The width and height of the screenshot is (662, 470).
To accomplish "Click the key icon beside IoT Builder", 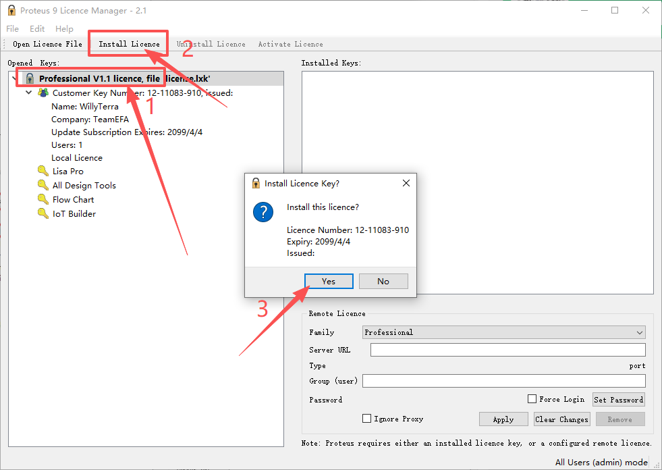I will 43,213.
